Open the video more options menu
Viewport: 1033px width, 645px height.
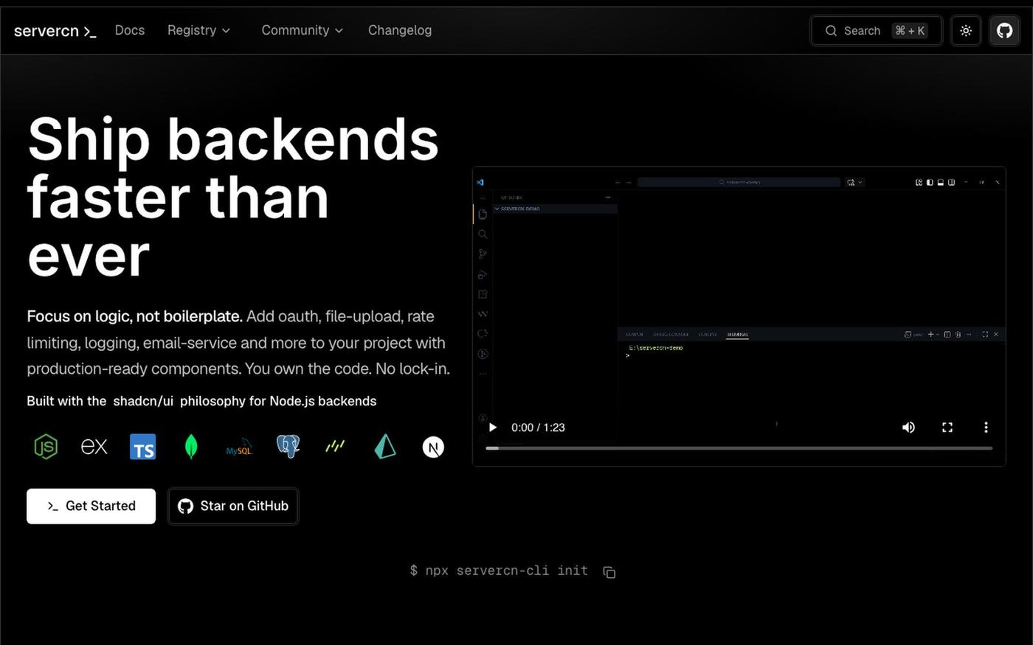point(986,428)
